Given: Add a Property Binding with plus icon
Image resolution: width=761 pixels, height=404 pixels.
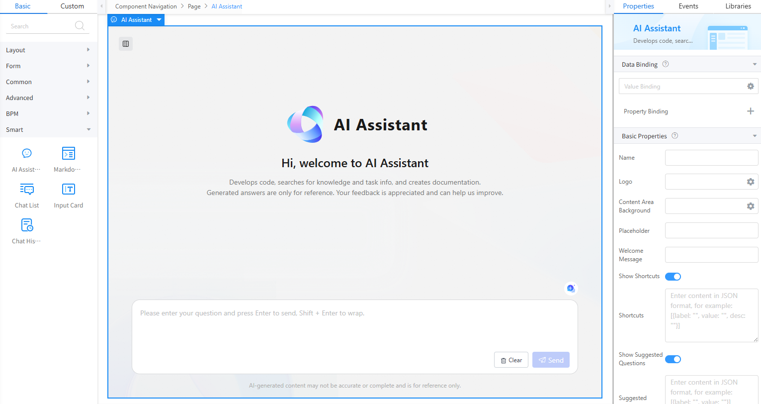Looking at the screenshot, I should pyautogui.click(x=751, y=111).
